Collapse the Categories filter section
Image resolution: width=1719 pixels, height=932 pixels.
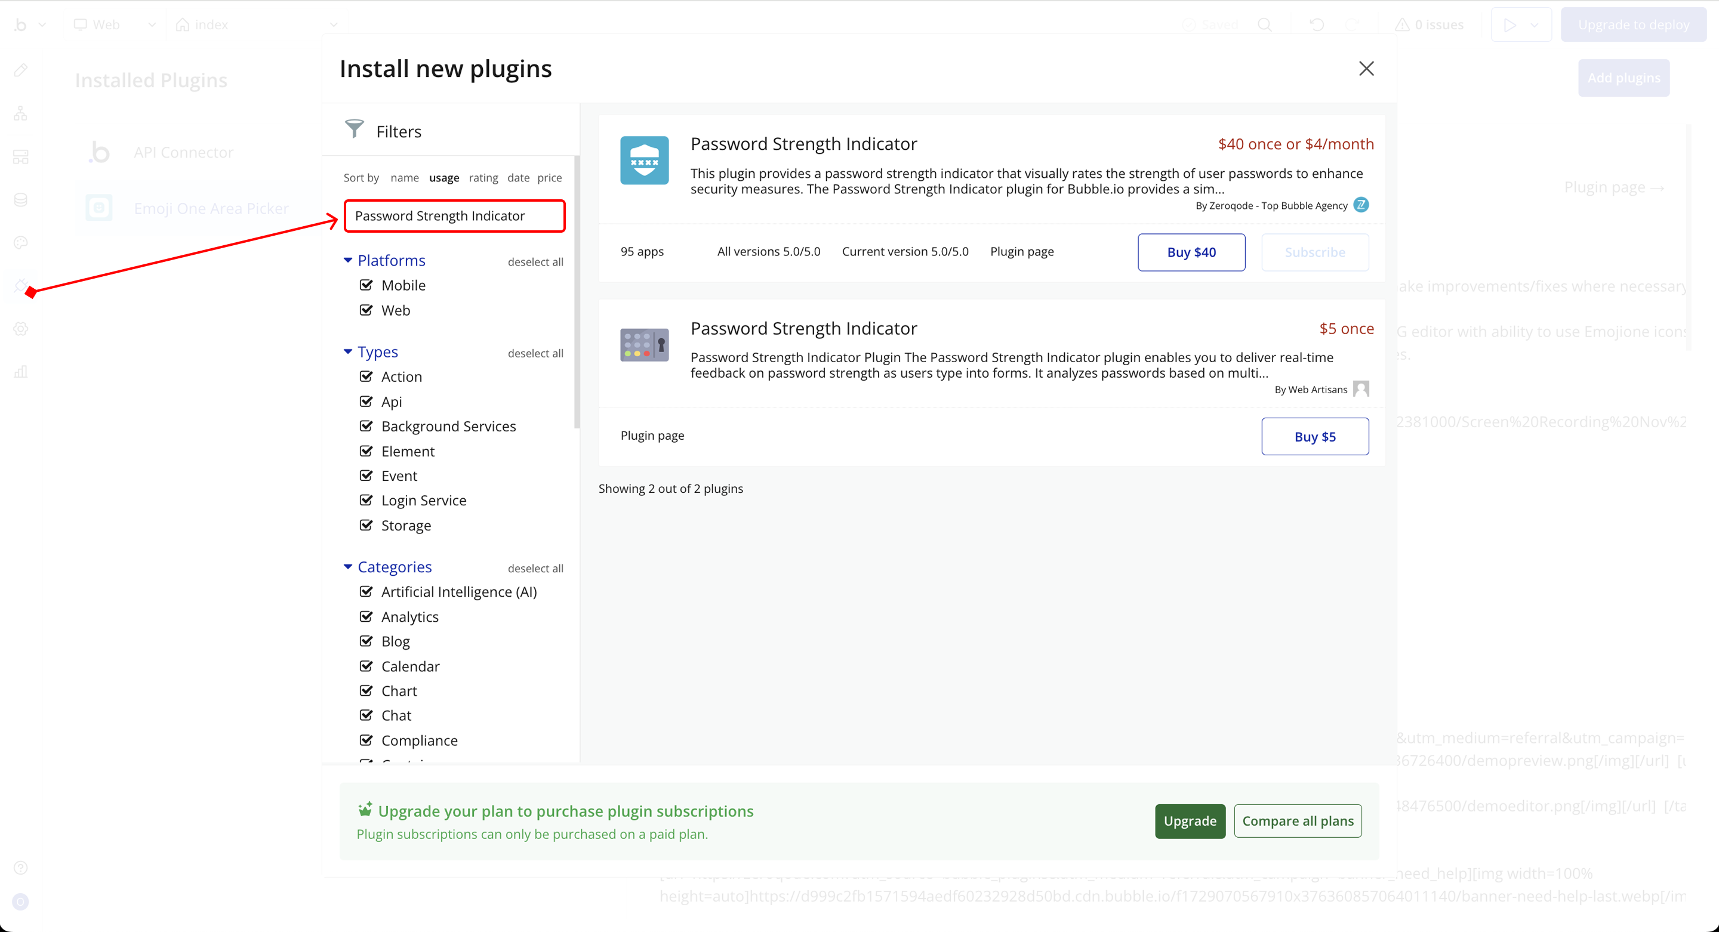(347, 566)
